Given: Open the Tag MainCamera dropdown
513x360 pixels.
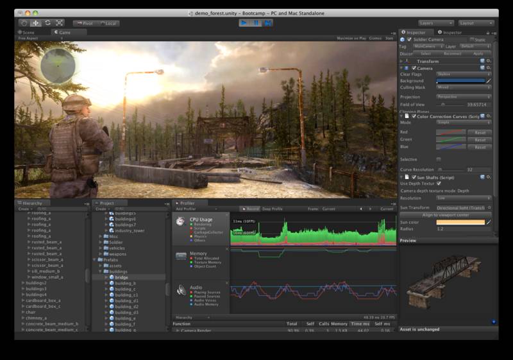Looking at the screenshot, I should pos(428,46).
